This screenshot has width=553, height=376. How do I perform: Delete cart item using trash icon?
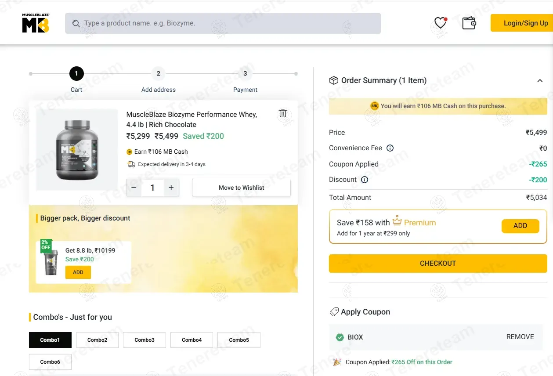pyautogui.click(x=283, y=113)
